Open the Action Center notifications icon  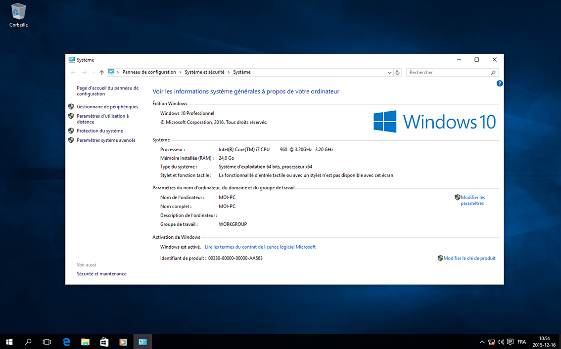click(511, 342)
